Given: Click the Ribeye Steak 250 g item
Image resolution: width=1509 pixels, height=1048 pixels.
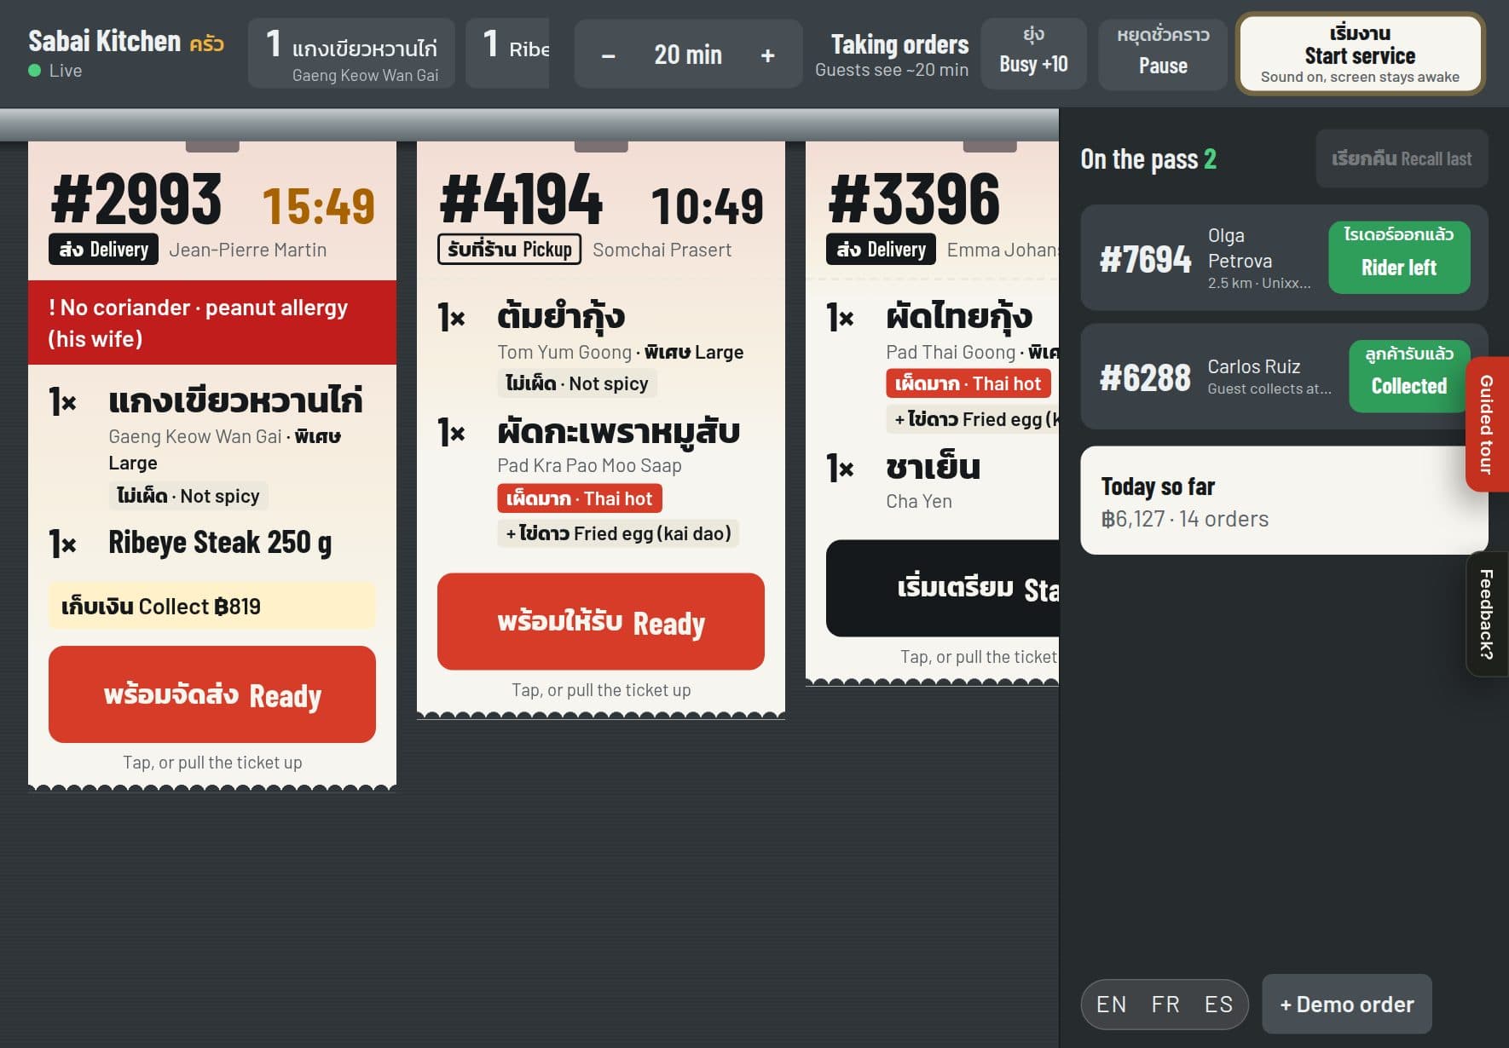Looking at the screenshot, I should (220, 543).
